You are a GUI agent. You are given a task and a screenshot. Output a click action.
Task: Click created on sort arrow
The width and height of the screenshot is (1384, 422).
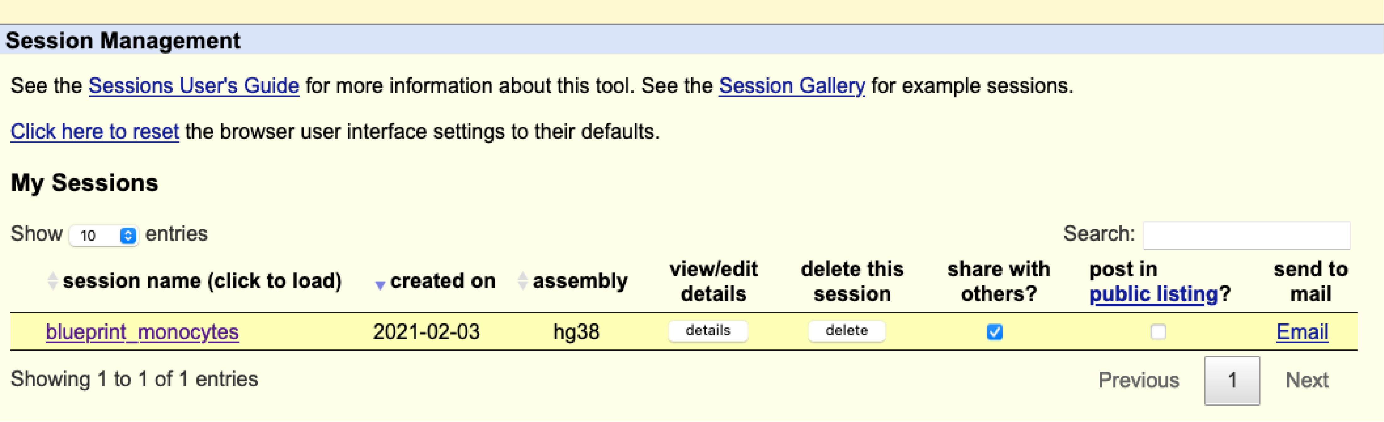[x=380, y=285]
